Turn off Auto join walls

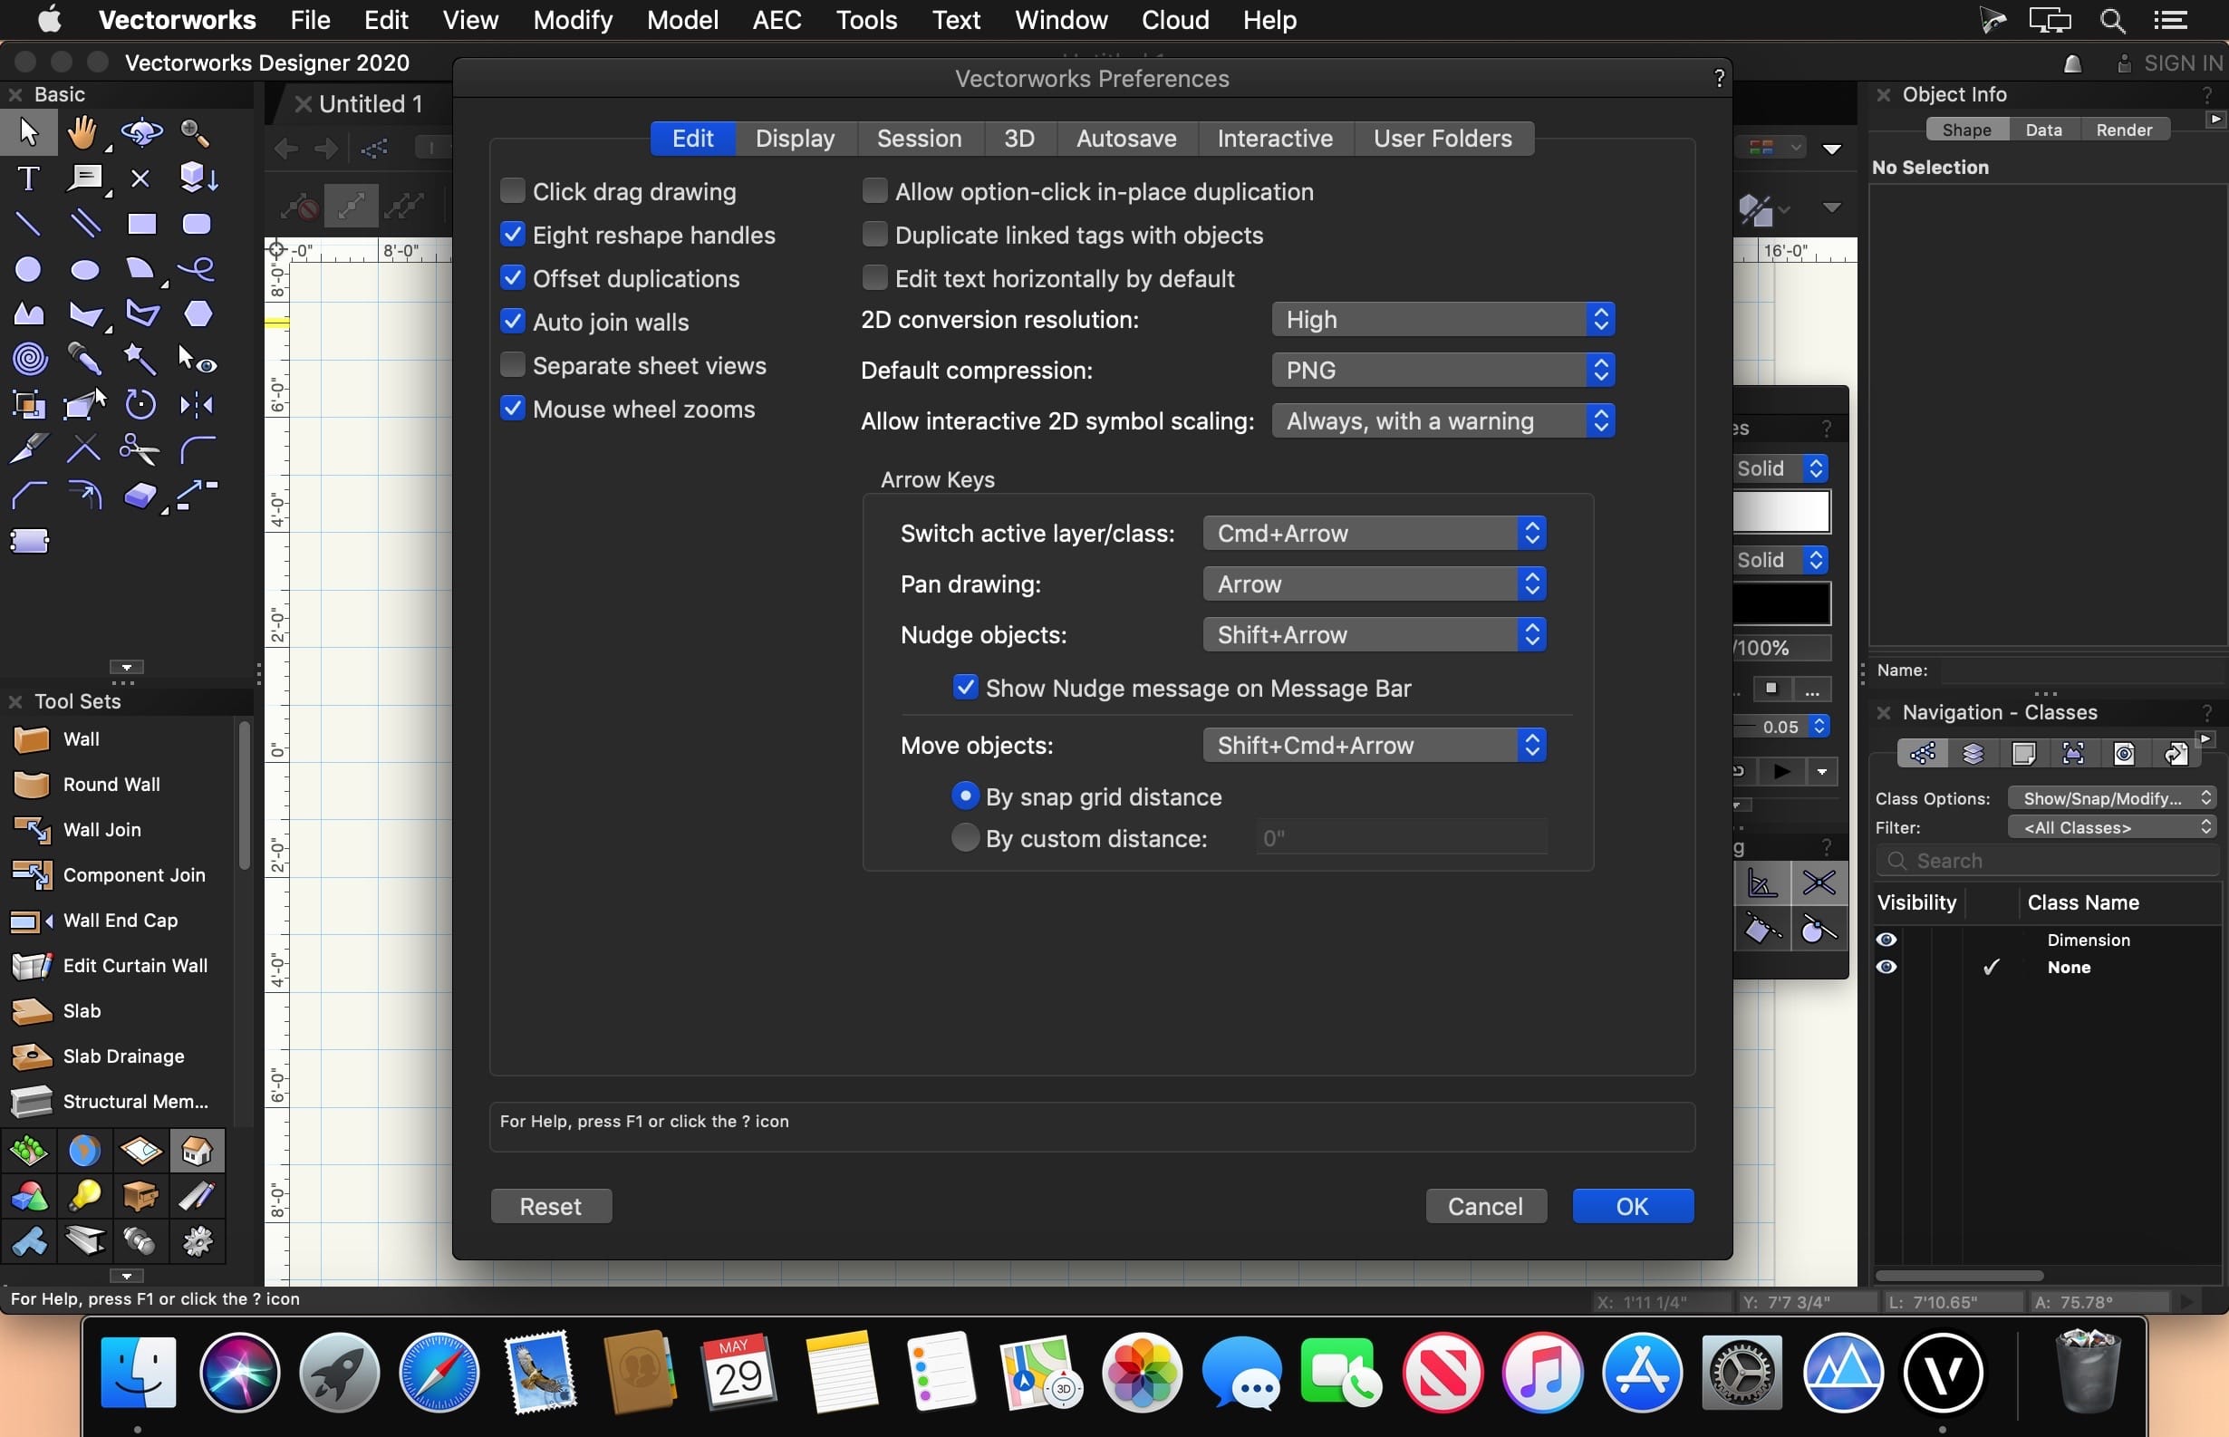click(x=512, y=322)
